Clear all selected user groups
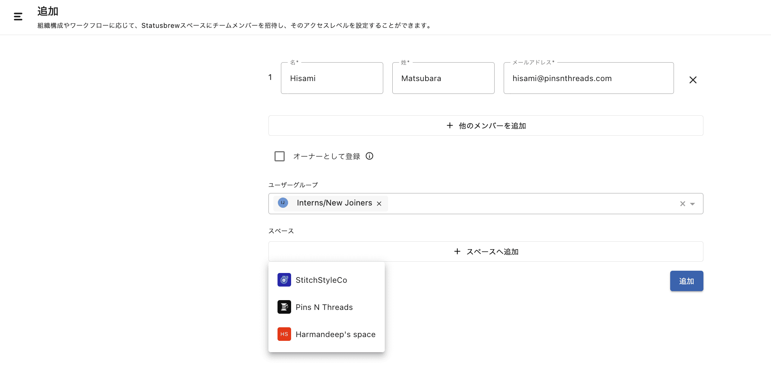Screen dimensions: 771x368 pyautogui.click(x=682, y=204)
